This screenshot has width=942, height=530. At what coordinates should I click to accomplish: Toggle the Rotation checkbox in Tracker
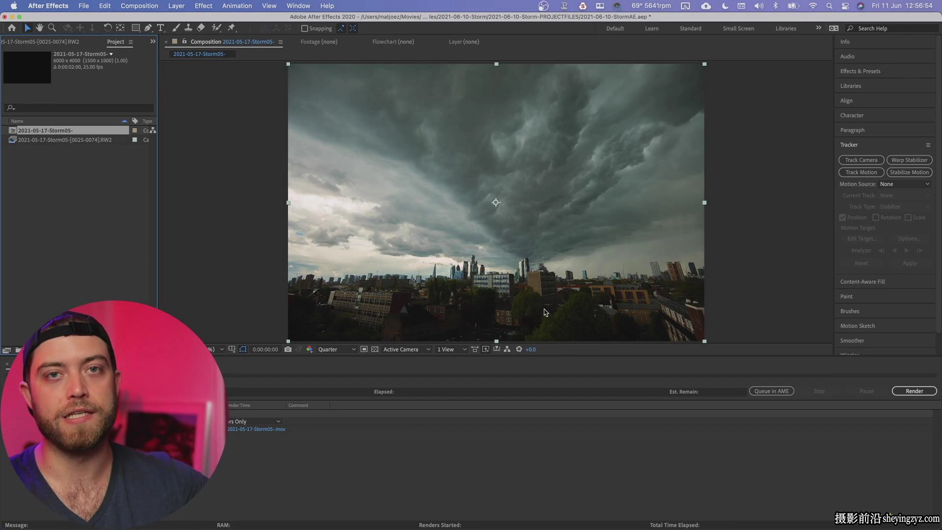[x=875, y=217]
